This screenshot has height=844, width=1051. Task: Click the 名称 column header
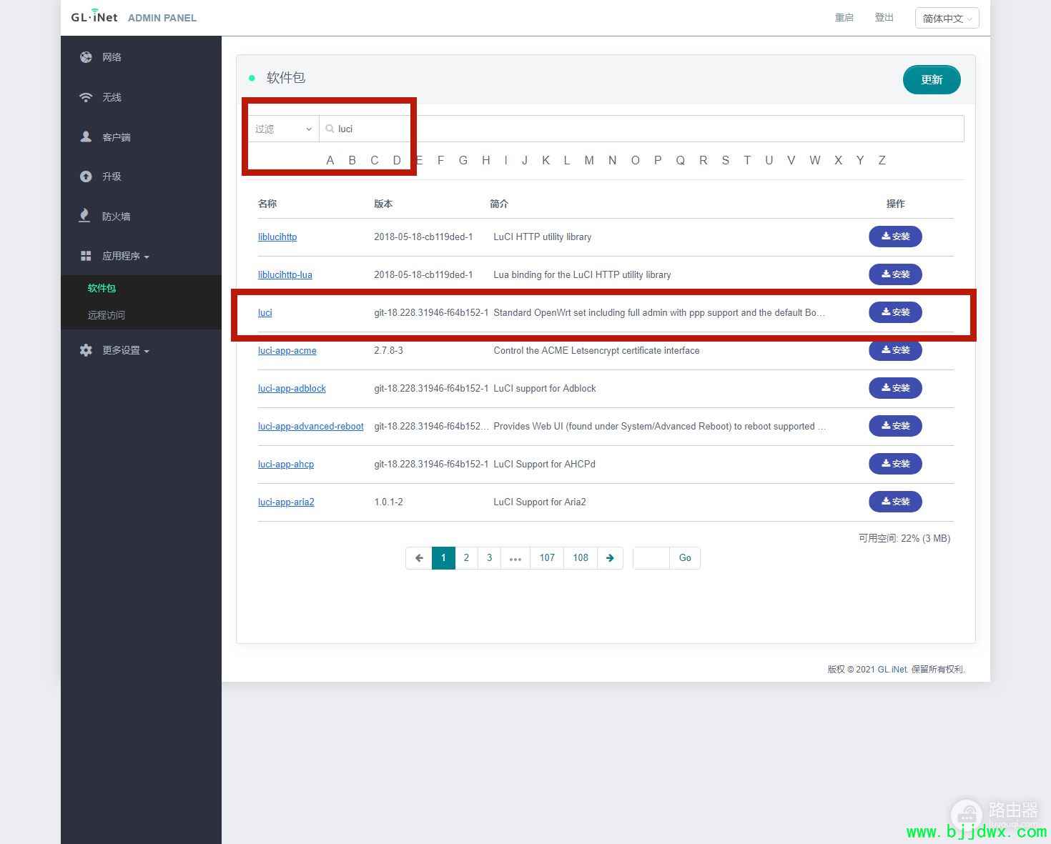(267, 204)
